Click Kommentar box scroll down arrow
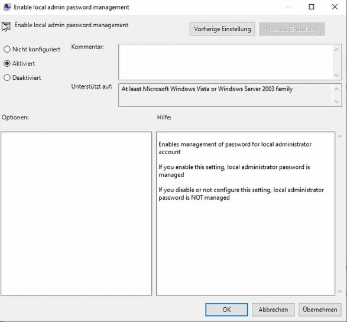Screen dimensions: 347x322 [x=336, y=75]
